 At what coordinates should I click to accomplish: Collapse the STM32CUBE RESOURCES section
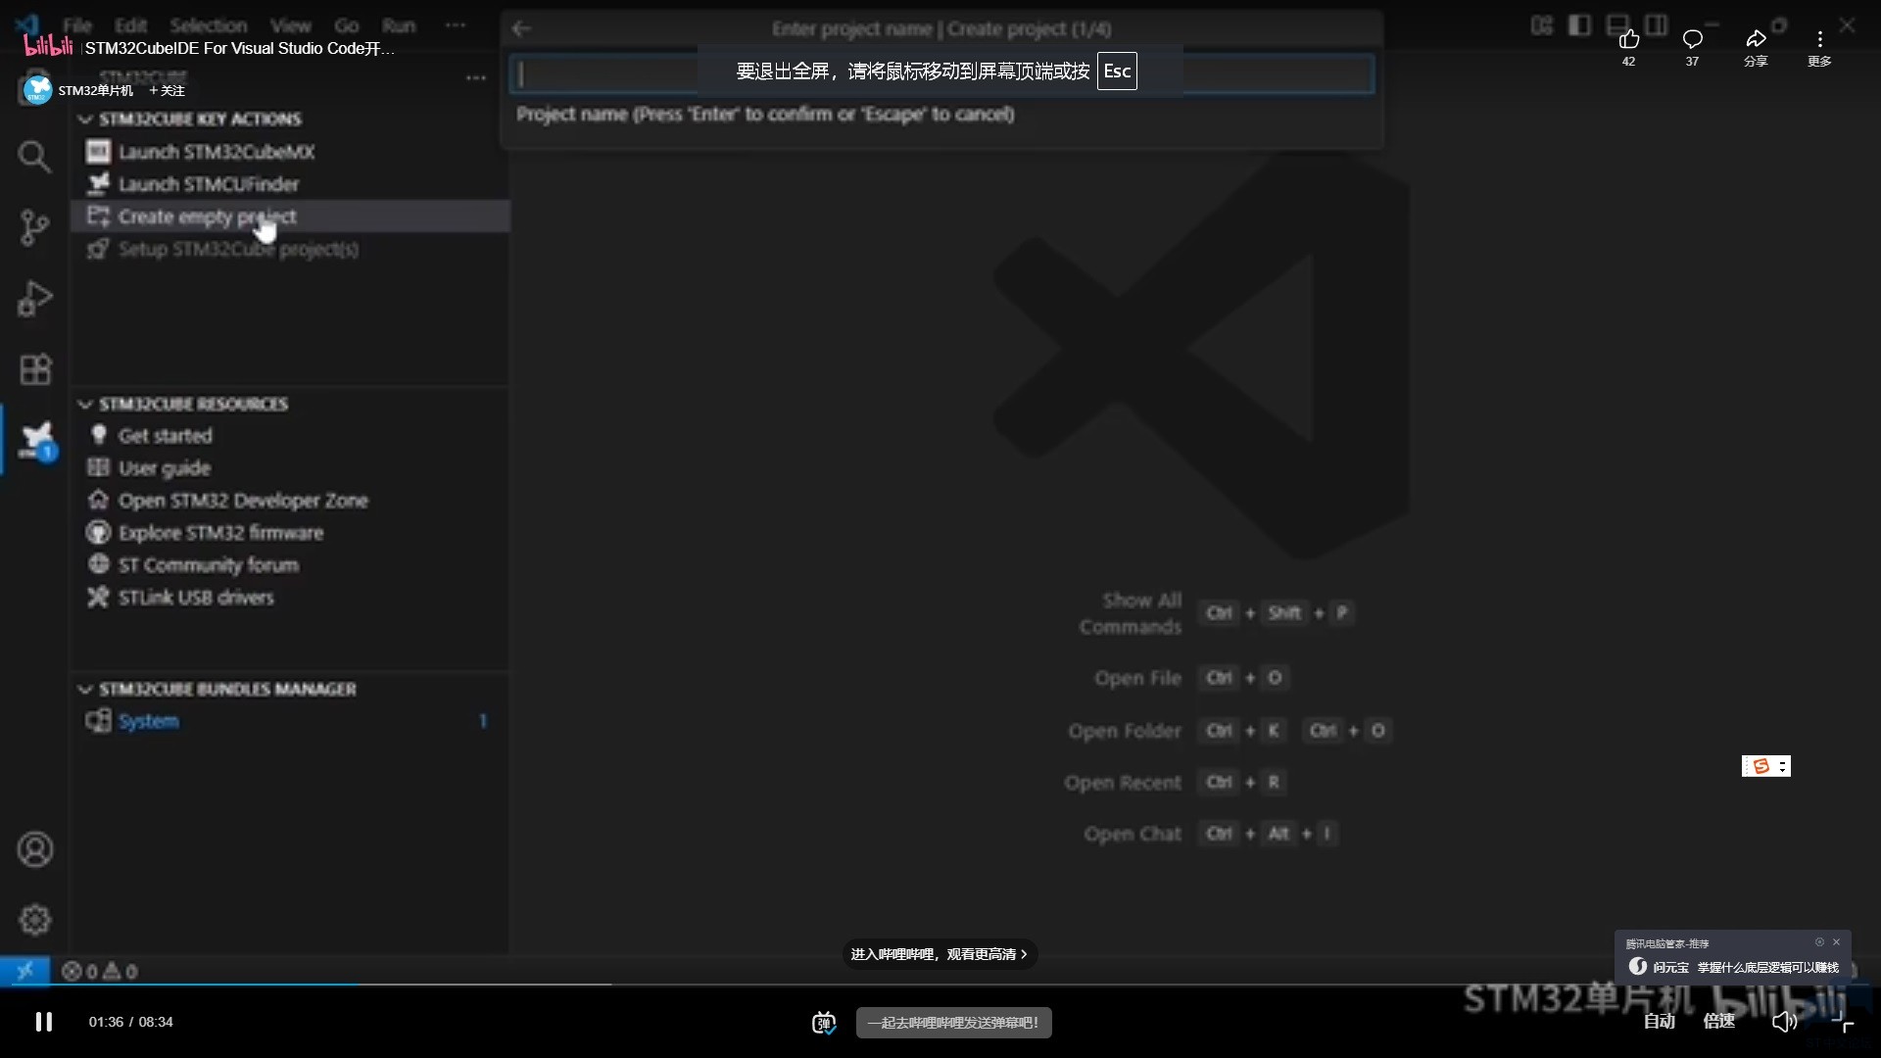(85, 405)
